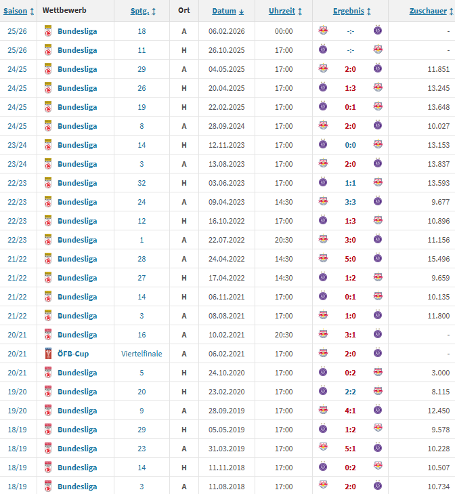The width and height of the screenshot is (455, 494).
Task: Click Austria Wien crest beside 2:2 result
Action: 323,392
